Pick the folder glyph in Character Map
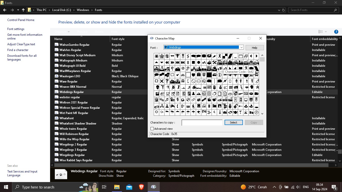This screenshot has height=192, width=342. point(214,106)
